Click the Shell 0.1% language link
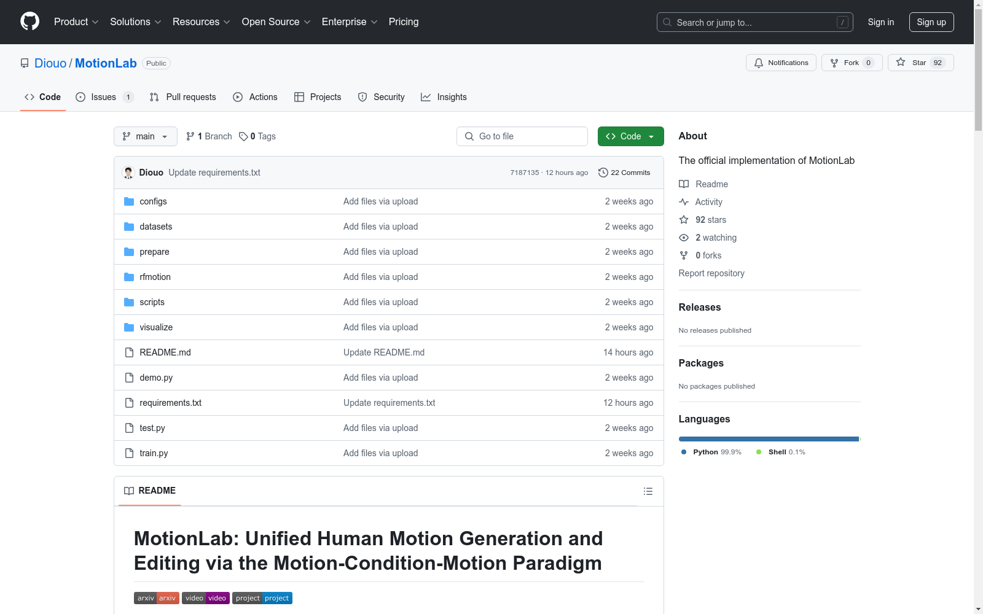 point(781,452)
